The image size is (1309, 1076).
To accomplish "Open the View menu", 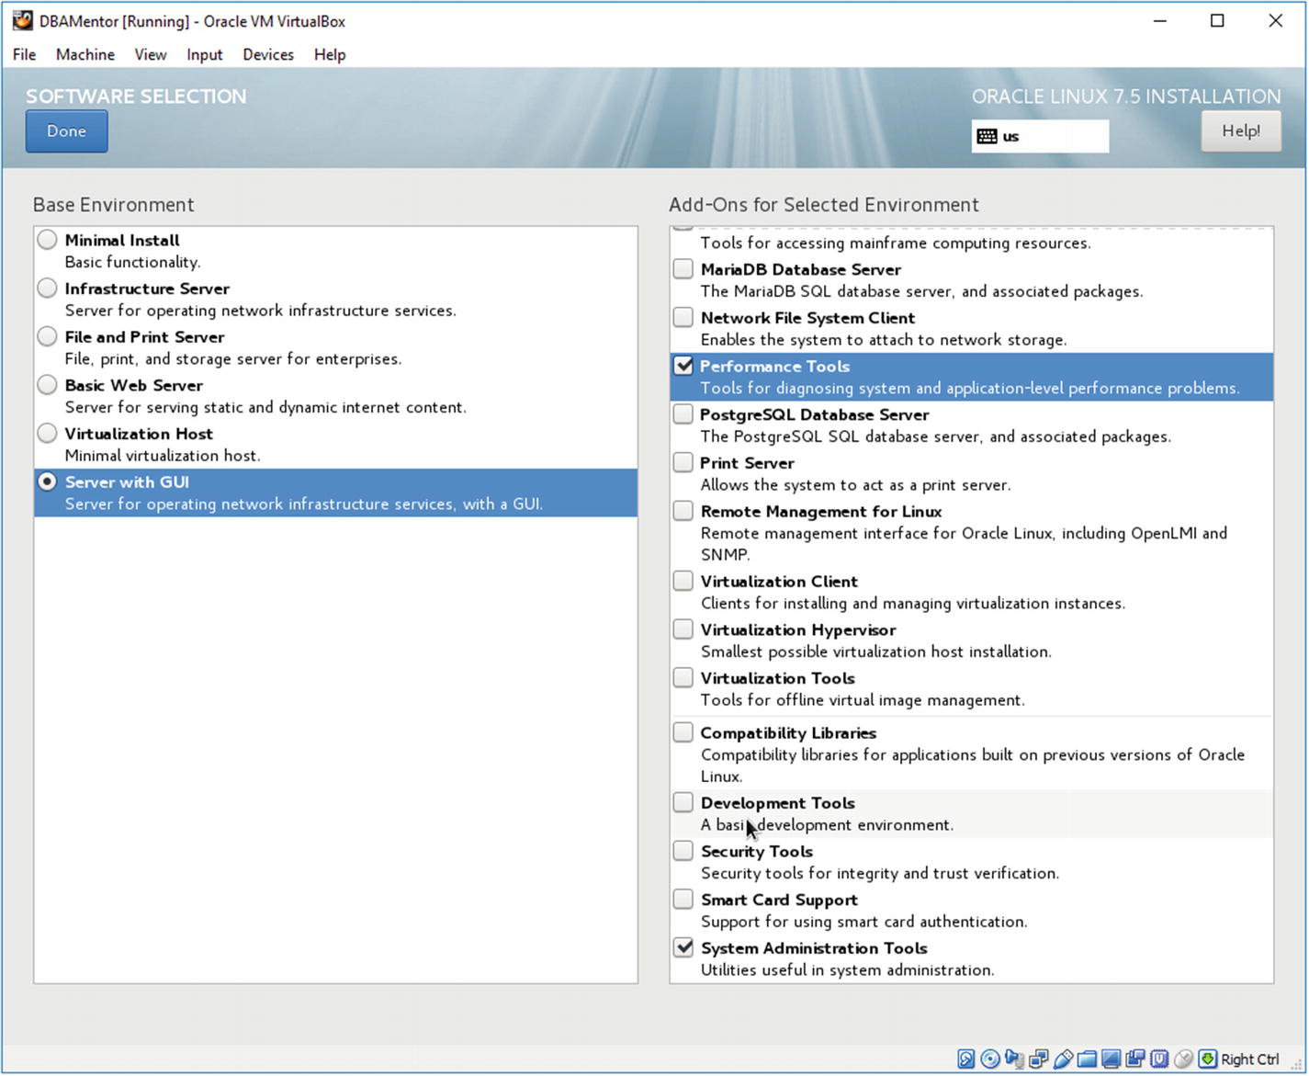I will (x=151, y=54).
